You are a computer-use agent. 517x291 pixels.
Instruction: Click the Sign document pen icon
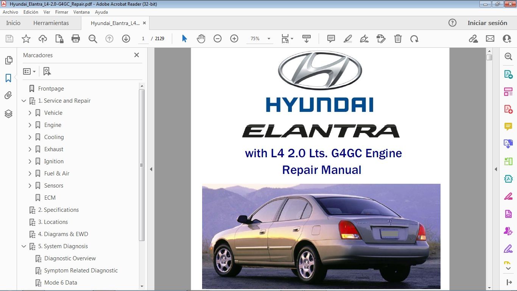(x=364, y=39)
